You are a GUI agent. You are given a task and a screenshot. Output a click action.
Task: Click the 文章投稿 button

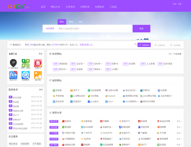pyautogui.click(x=175, y=45)
